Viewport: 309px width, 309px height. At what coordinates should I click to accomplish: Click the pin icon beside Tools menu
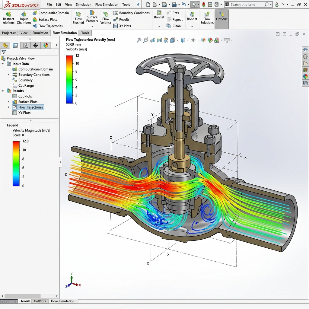(x=138, y=4)
